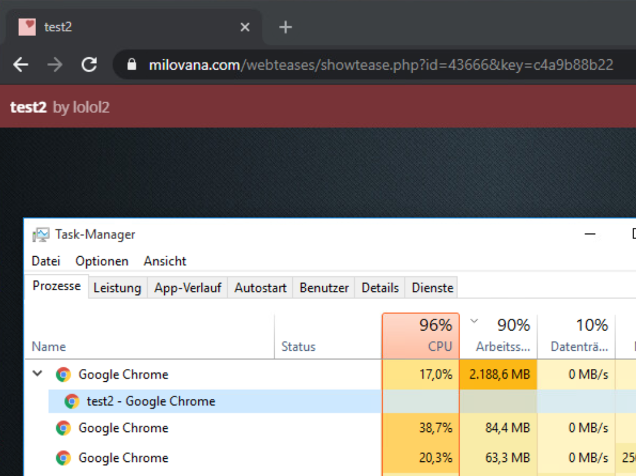Screen dimensions: 636x476
Task: Click the 2.188,6 MB memory value
Action: point(499,374)
